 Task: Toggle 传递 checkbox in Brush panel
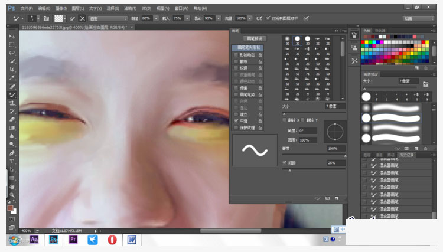tap(236, 88)
